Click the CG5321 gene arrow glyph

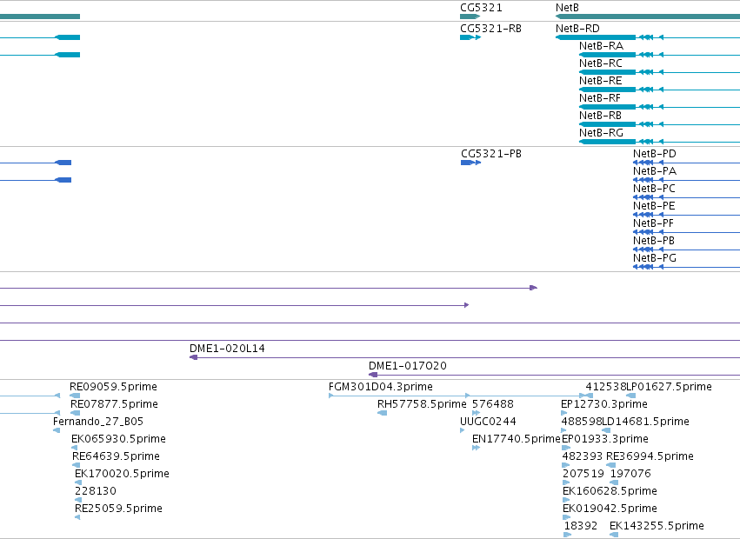tap(470, 17)
